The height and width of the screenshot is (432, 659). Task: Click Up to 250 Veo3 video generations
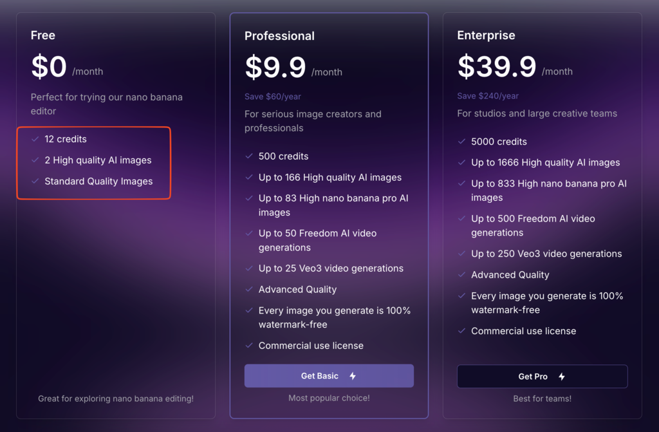pos(546,254)
